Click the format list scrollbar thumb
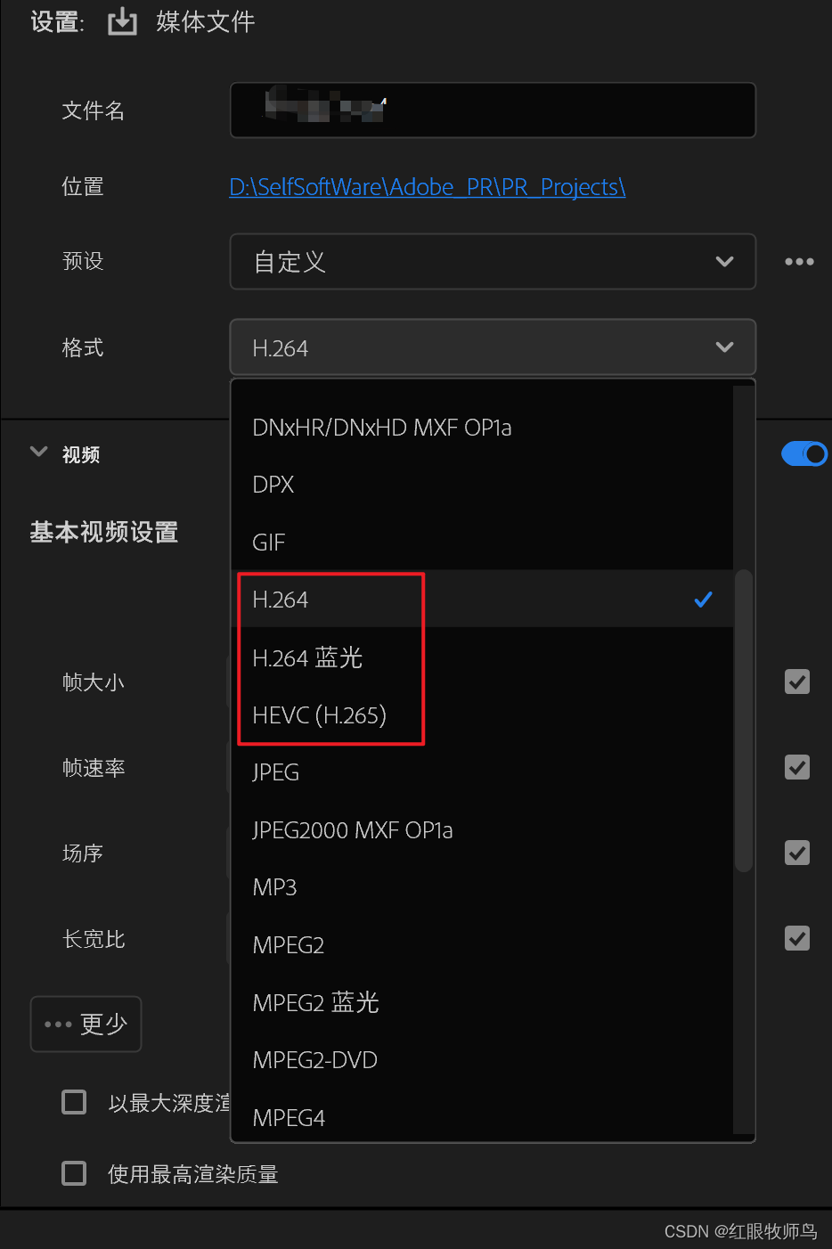This screenshot has height=1249, width=832. pos(744,720)
